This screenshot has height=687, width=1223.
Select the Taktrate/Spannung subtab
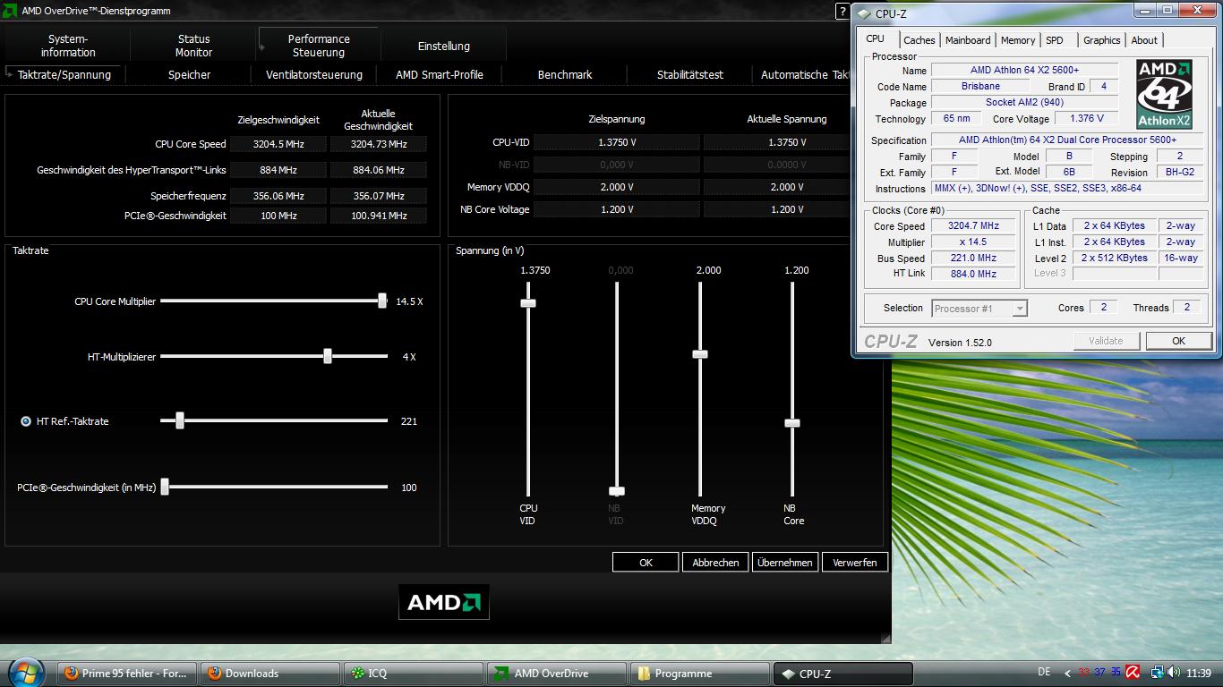click(64, 75)
